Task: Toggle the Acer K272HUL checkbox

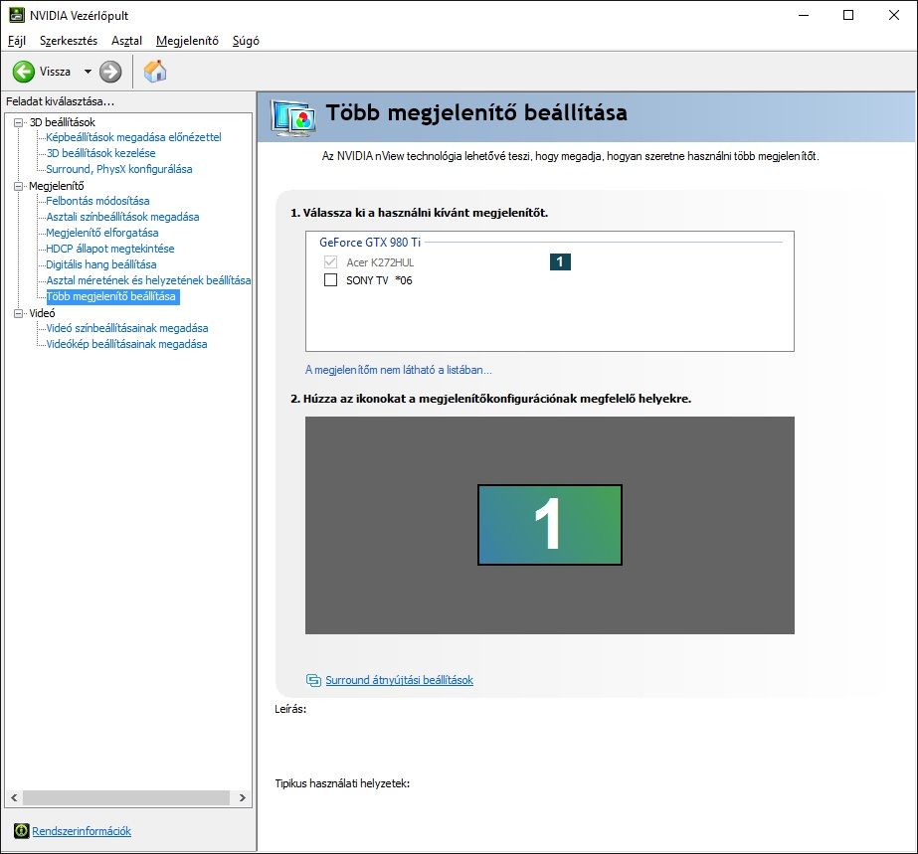Action: point(331,261)
